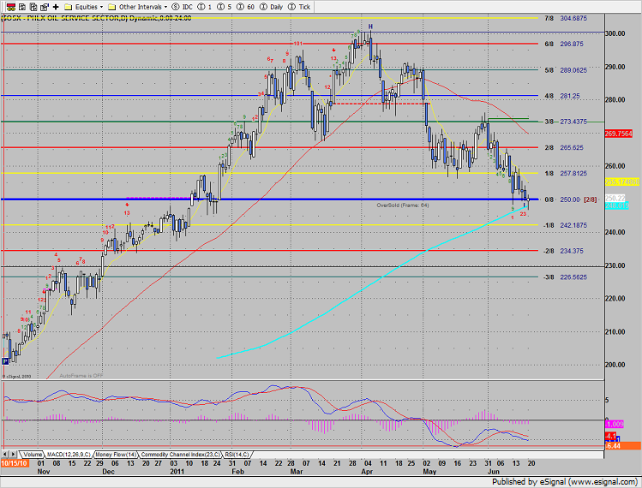Click the IDC symbol button

coord(183,7)
